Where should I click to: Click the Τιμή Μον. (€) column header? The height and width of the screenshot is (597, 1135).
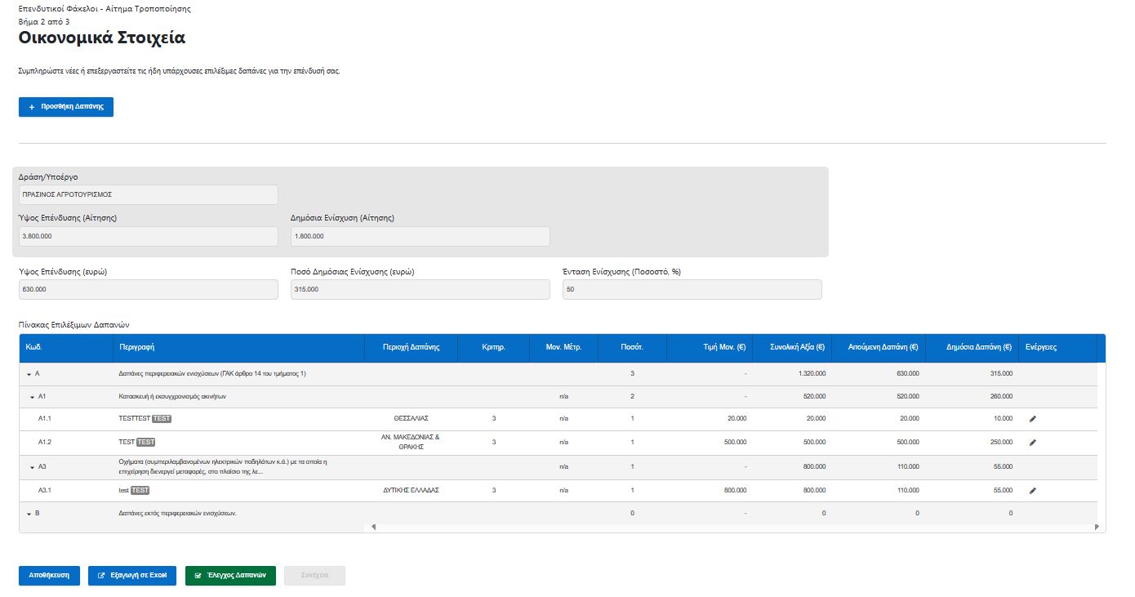710,347
